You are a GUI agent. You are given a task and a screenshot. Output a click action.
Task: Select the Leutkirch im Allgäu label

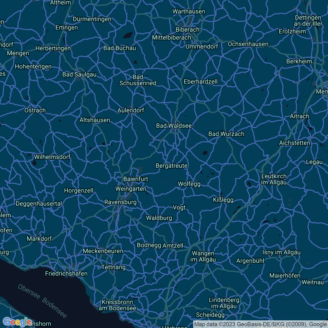point(274,179)
